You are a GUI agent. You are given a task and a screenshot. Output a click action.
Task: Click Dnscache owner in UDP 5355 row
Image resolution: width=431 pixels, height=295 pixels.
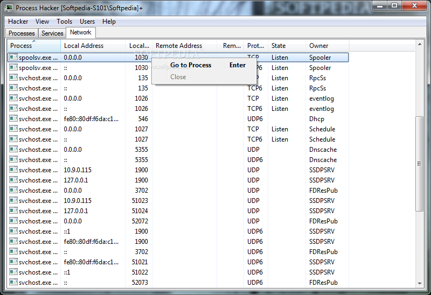point(323,150)
